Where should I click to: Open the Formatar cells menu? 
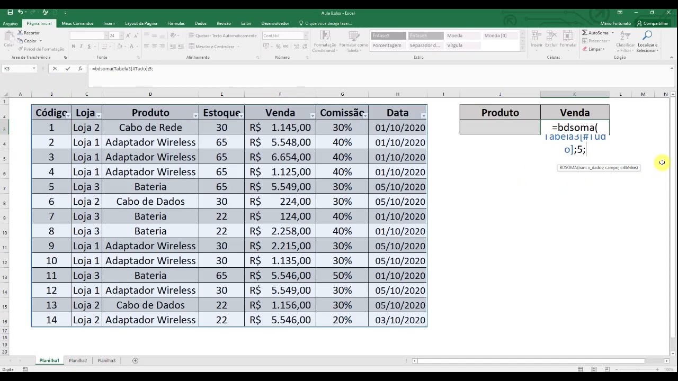coord(568,39)
